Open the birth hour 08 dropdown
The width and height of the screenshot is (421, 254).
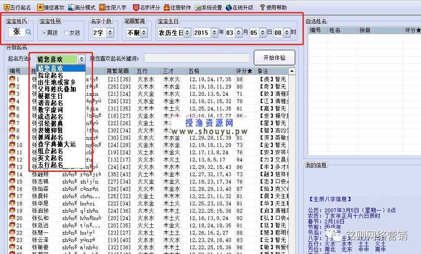[x=287, y=33]
